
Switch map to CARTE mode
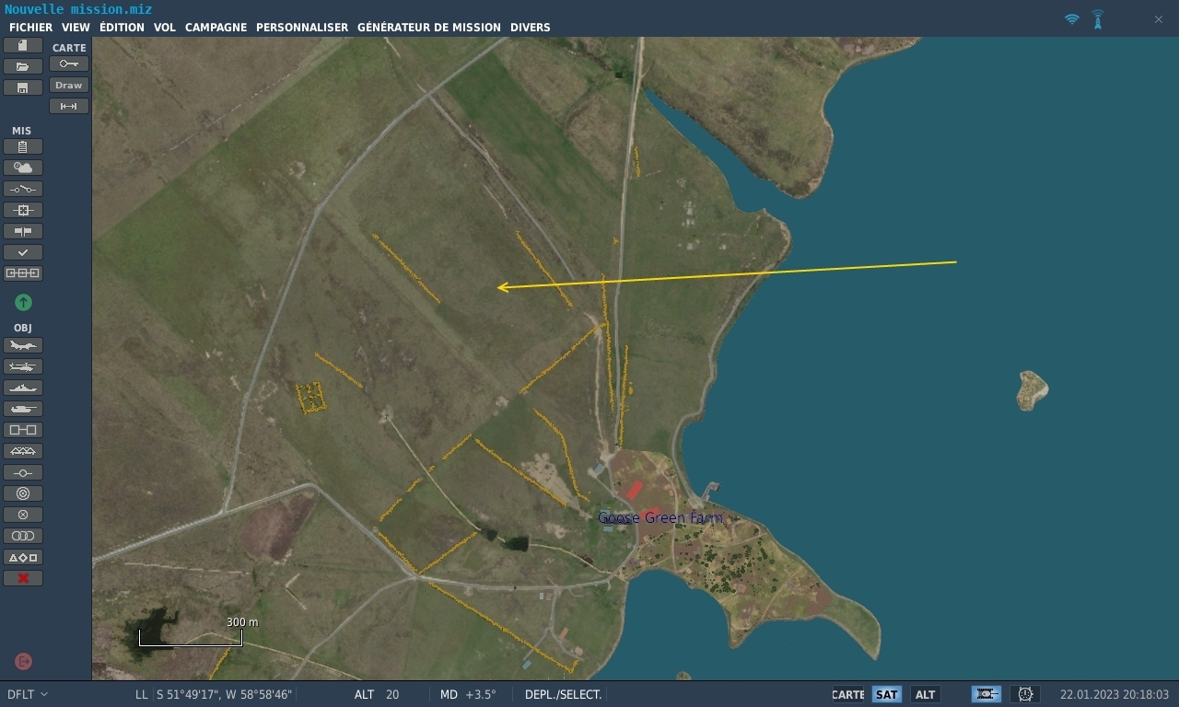pos(848,695)
